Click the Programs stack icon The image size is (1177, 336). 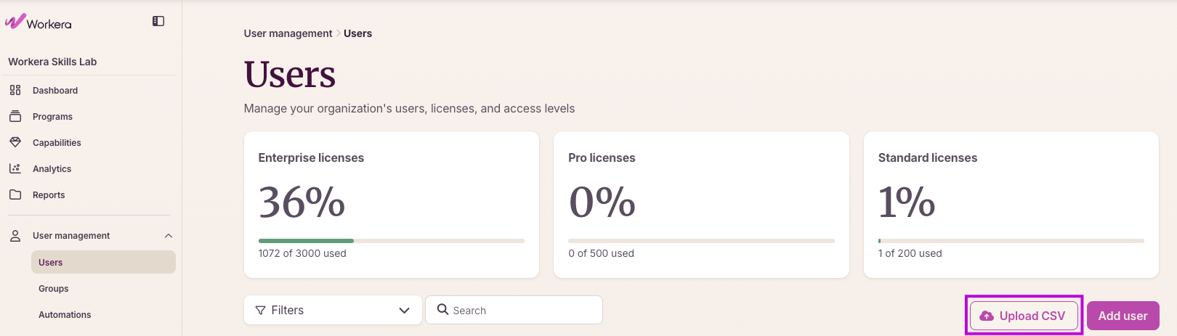coord(15,116)
